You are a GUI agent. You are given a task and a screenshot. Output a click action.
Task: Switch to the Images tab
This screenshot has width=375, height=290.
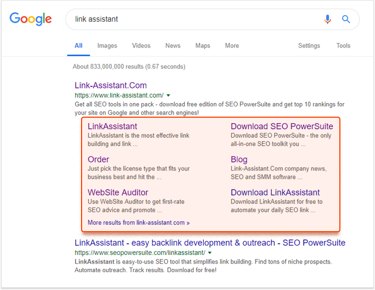[x=107, y=46]
